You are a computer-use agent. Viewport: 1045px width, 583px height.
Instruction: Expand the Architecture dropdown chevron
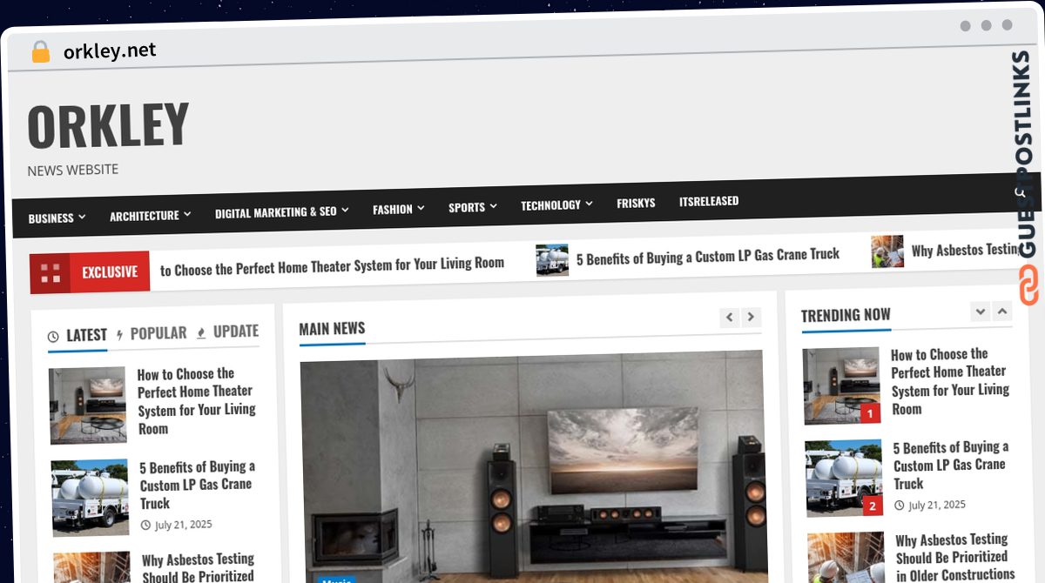coord(187,214)
